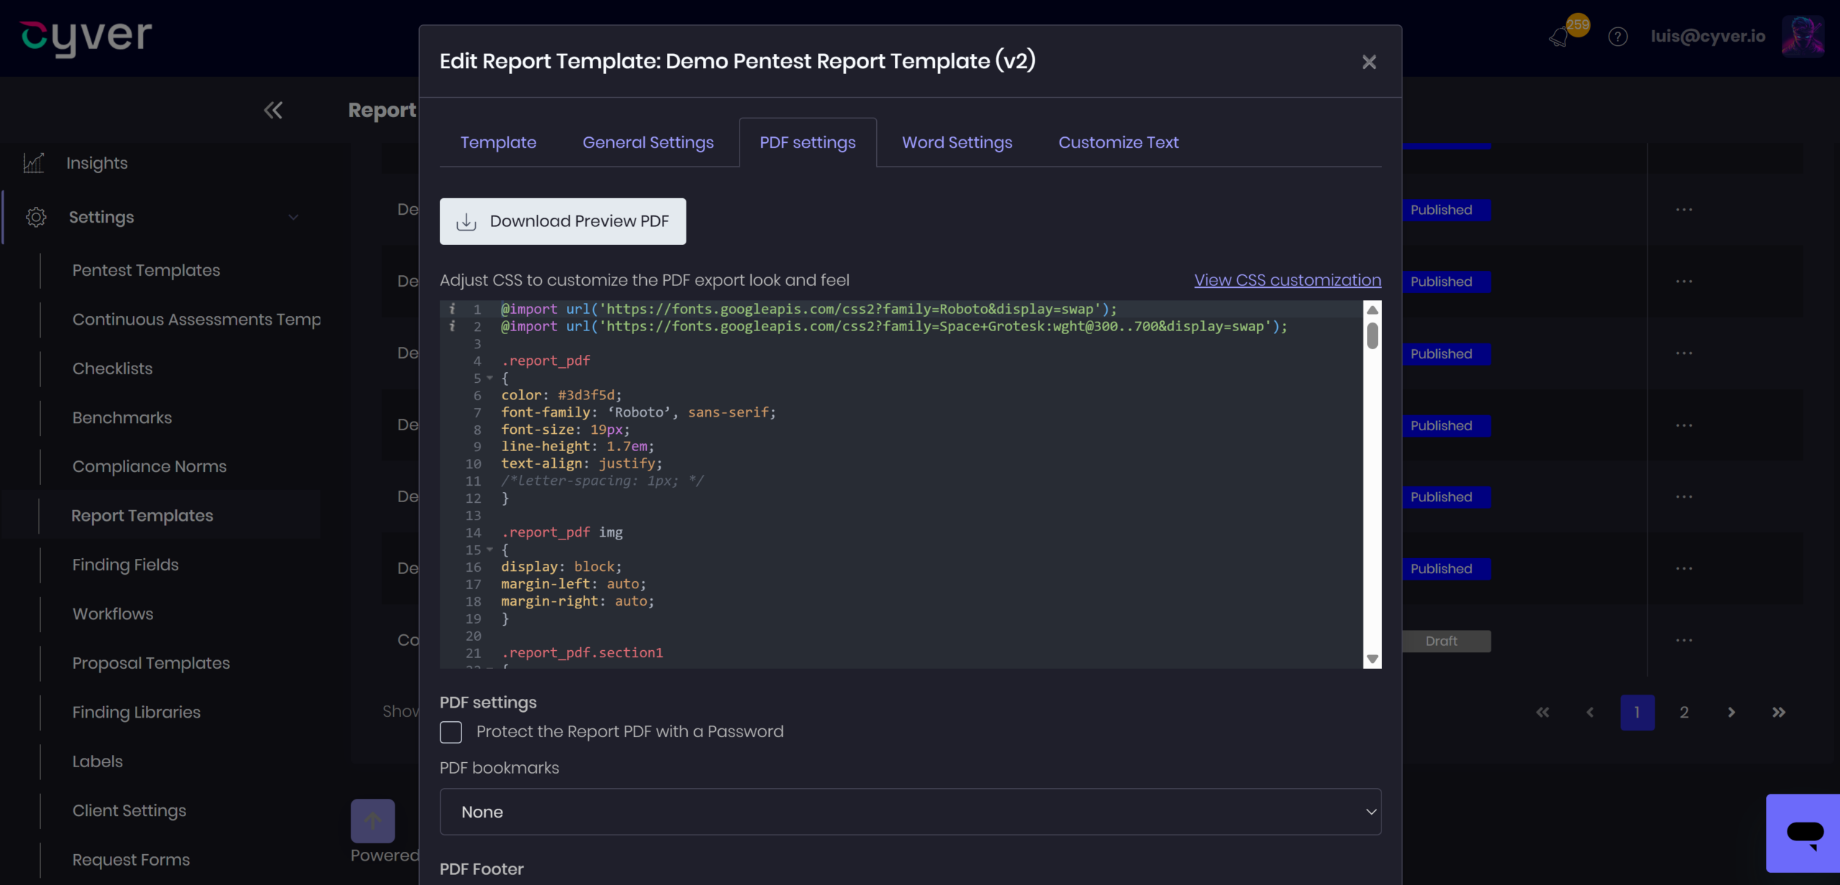Open Workflows in sidebar
The image size is (1840, 885).
[113, 614]
